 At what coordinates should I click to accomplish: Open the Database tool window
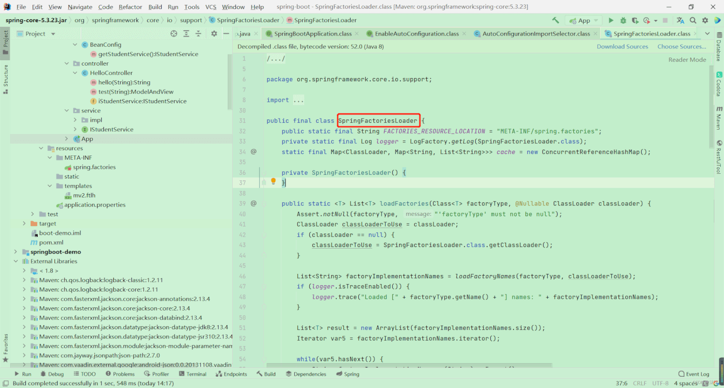[x=719, y=46]
